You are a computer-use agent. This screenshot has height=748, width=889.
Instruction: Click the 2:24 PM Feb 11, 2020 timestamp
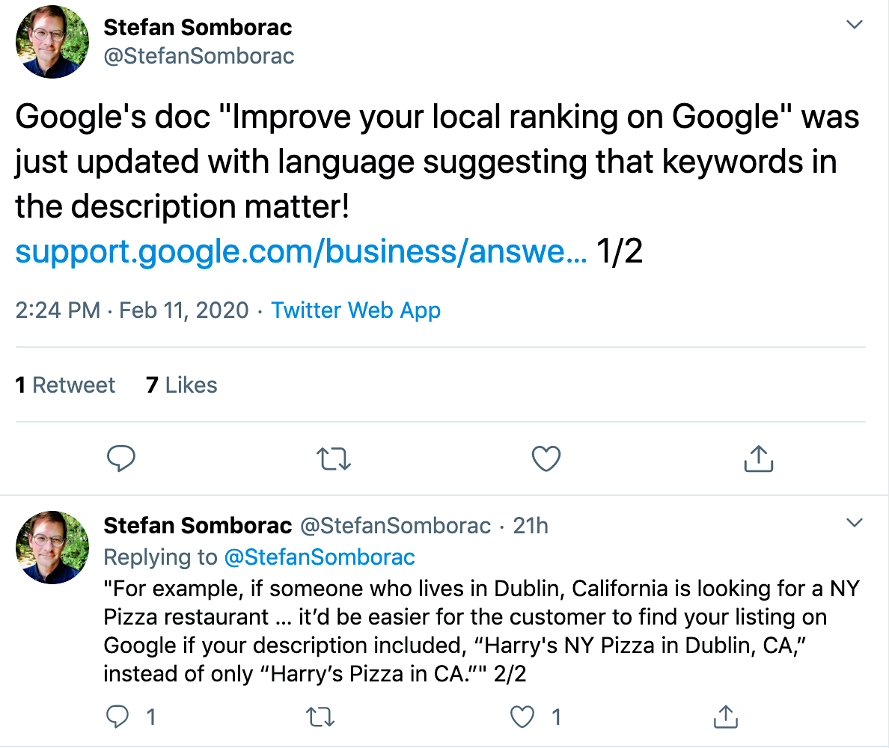[x=132, y=310]
